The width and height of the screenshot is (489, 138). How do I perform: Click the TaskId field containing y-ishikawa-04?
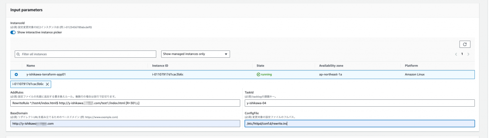point(359,103)
